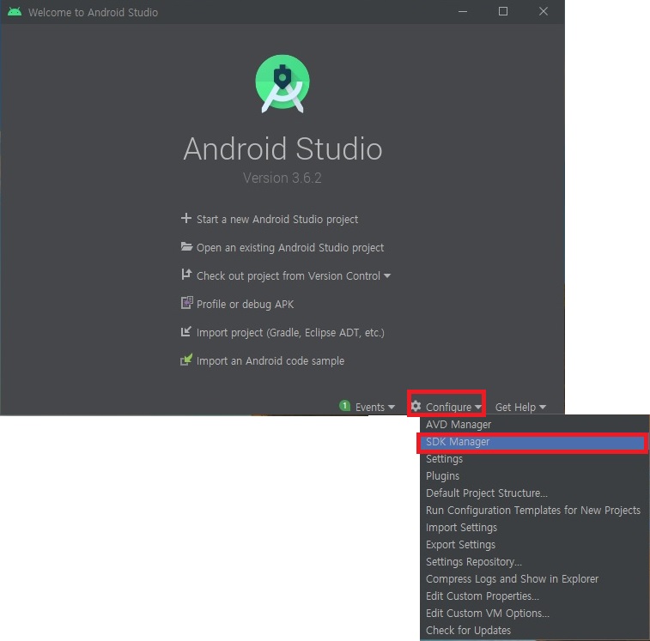Choose Edit Custom VM Options... entry
Screen dimensions: 650x641
534,614
